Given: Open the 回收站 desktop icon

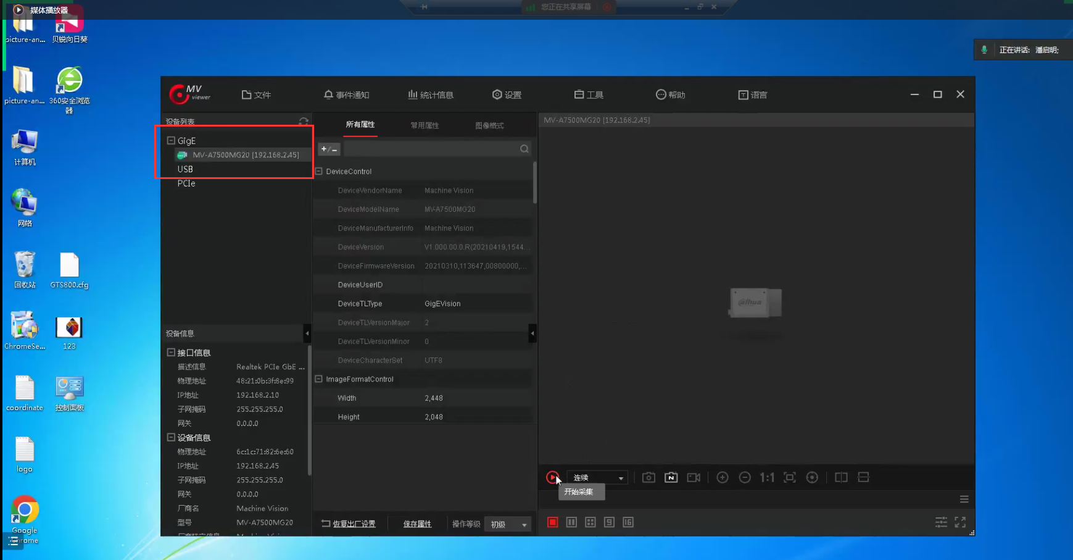Looking at the screenshot, I should [x=25, y=270].
